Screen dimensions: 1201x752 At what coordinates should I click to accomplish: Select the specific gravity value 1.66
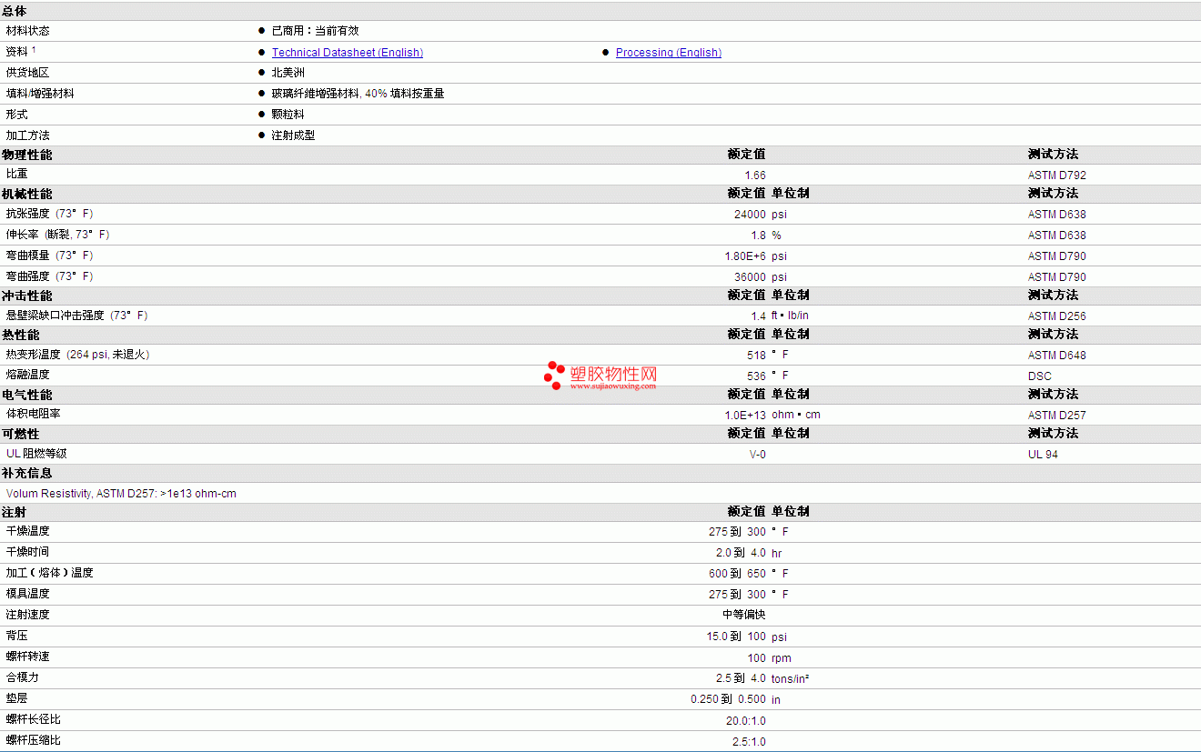(x=755, y=175)
